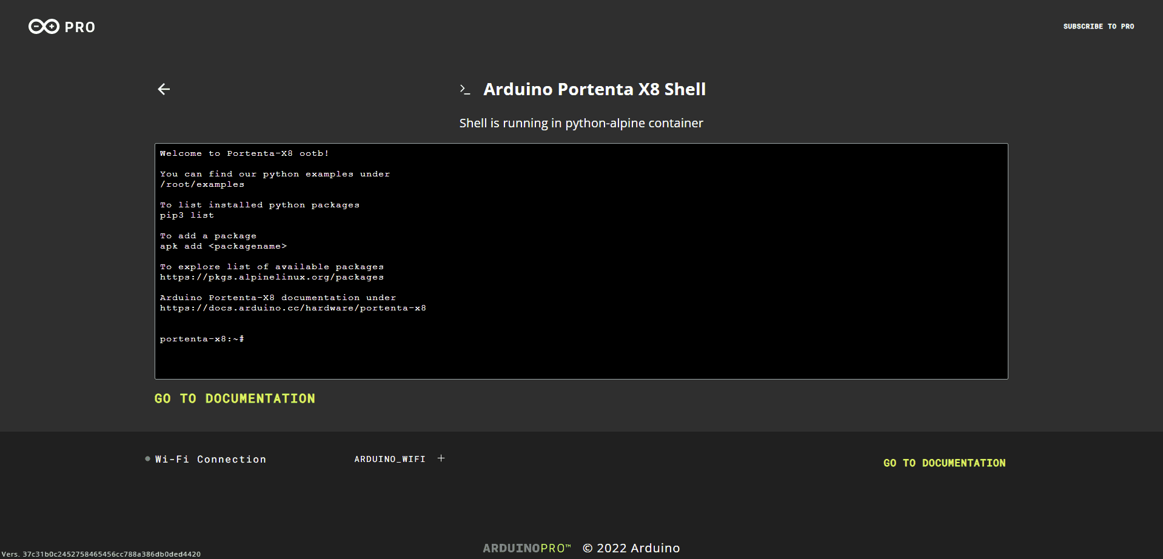
Task: Click the /root/examples path in the terminal
Action: pyautogui.click(x=202, y=184)
